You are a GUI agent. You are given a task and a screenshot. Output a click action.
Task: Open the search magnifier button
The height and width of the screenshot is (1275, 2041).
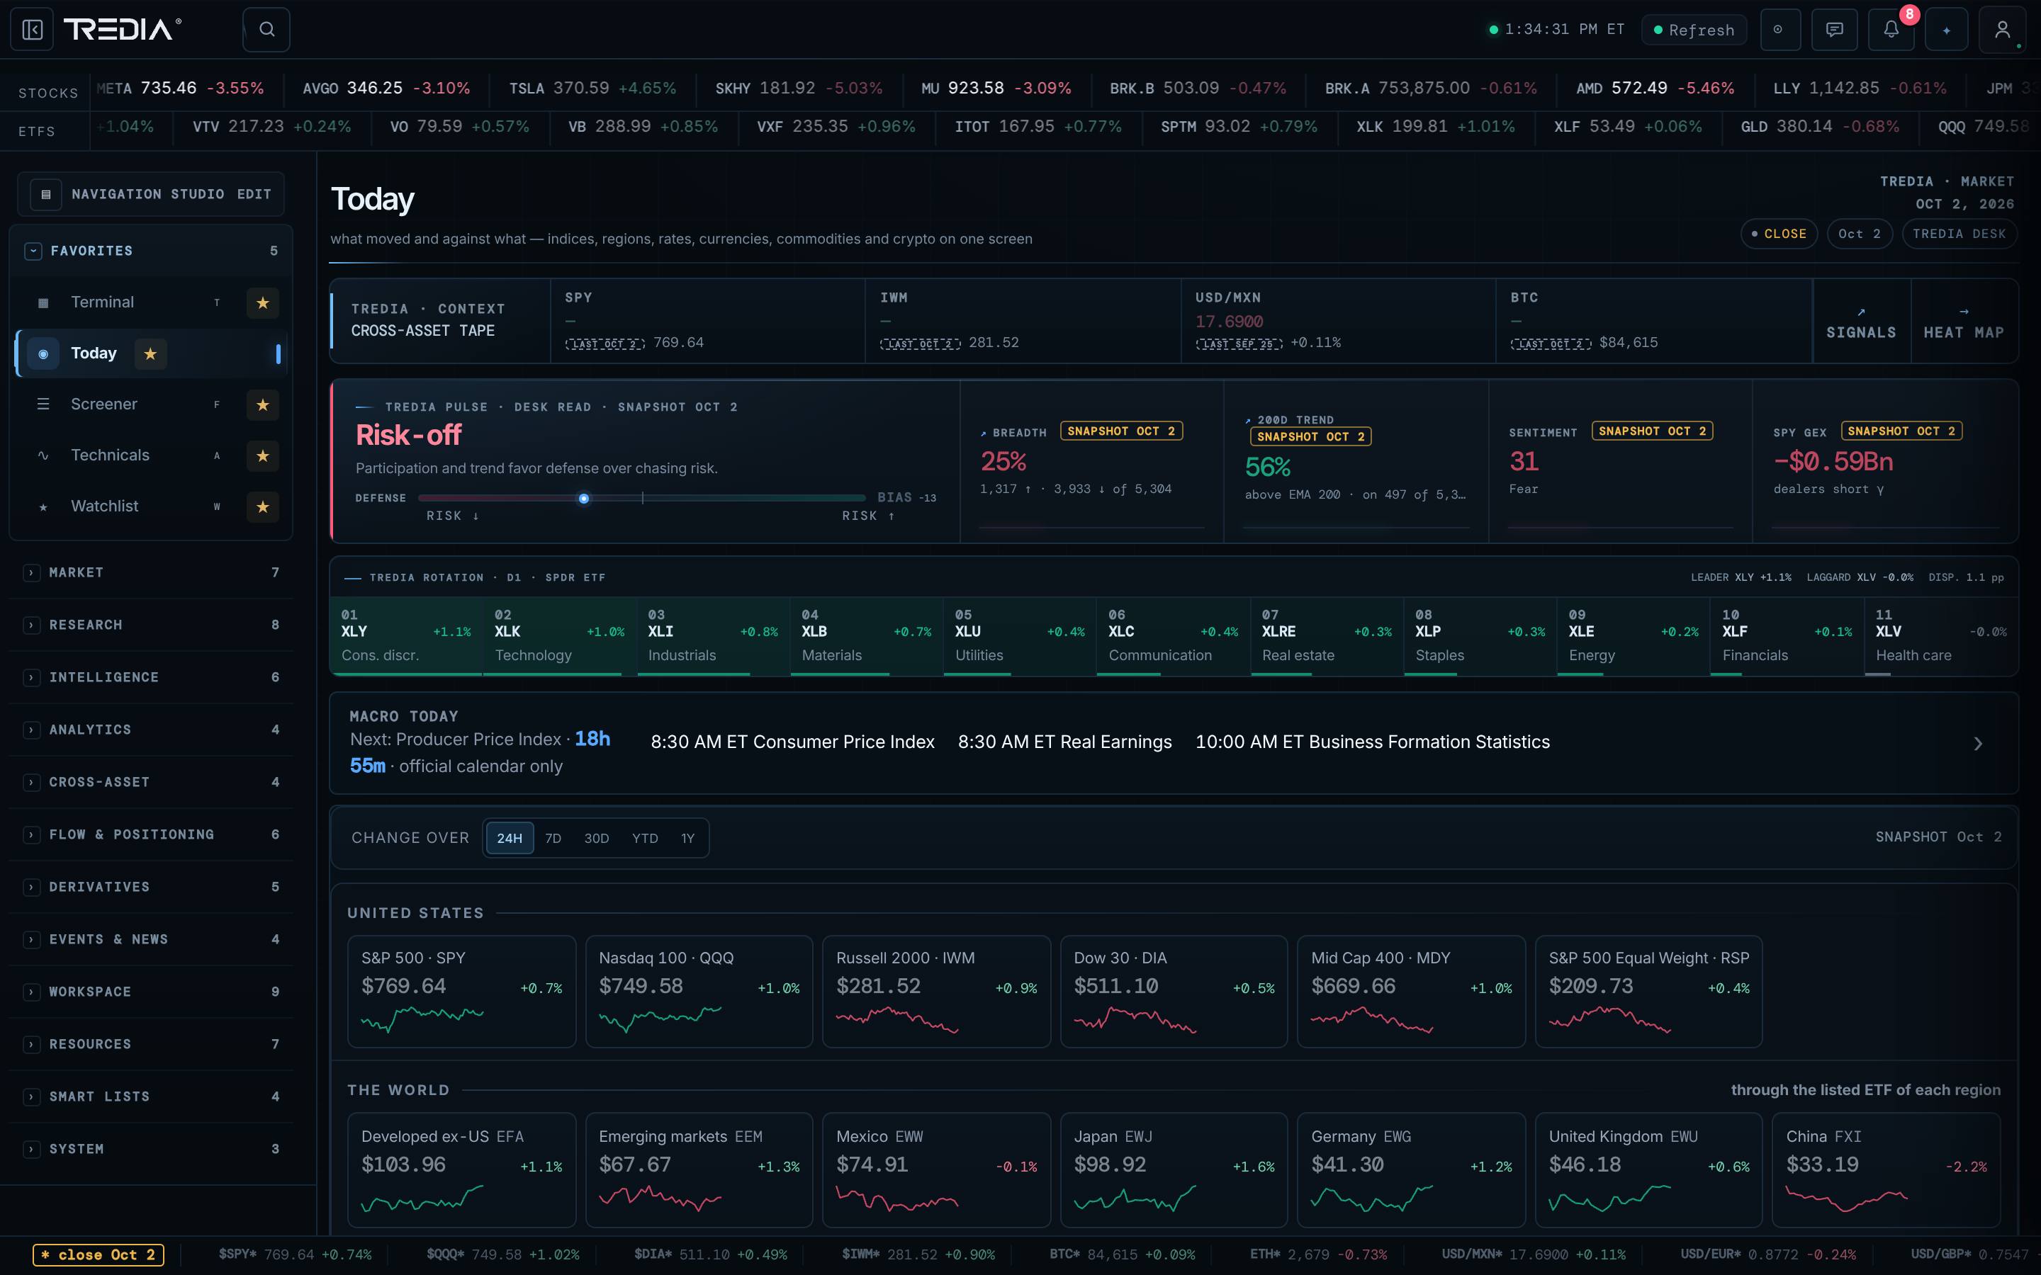pos(266,30)
